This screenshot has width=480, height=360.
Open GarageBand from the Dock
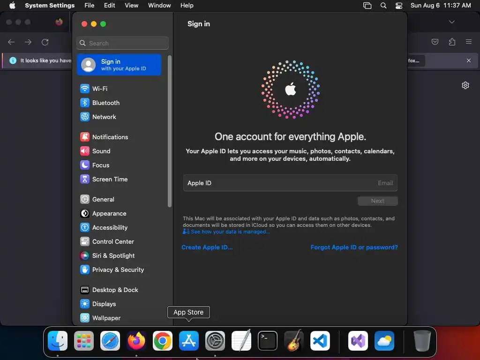294,341
